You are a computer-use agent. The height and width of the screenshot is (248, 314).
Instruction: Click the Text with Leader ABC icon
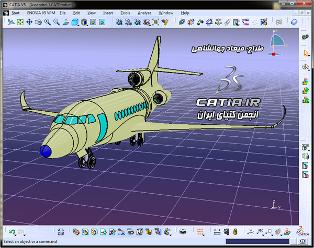pyautogui.click(x=260, y=232)
